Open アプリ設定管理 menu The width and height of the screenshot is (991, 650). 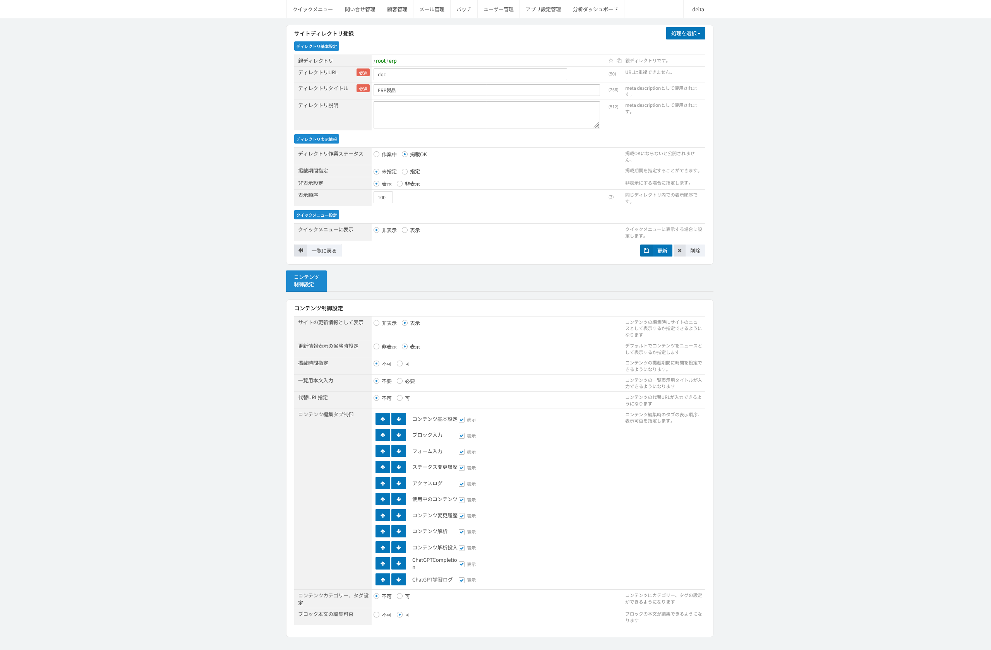pyautogui.click(x=543, y=9)
